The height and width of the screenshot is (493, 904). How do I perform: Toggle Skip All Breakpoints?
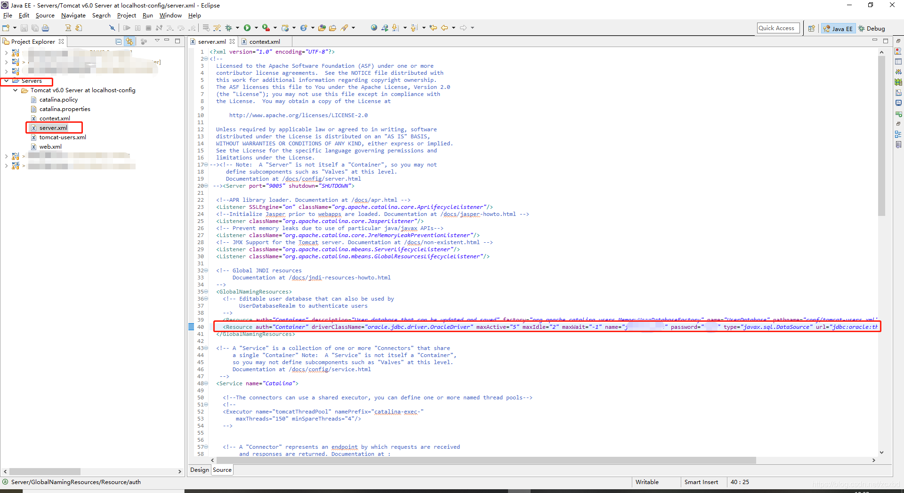[112, 28]
